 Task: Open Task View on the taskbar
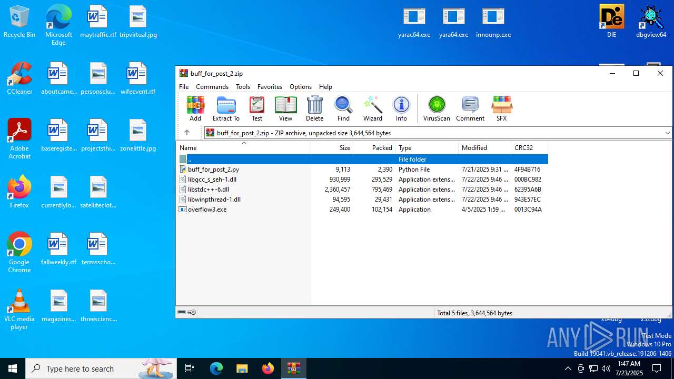click(x=190, y=368)
